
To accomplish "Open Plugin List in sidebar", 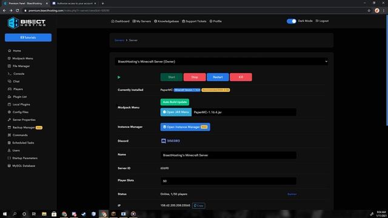I will 18,97.
